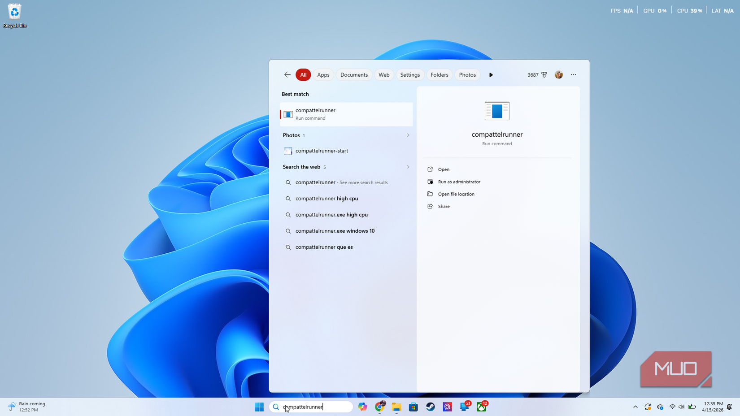This screenshot has height=416, width=740.
Task: Open the notification bell in tray
Action: pos(730,407)
